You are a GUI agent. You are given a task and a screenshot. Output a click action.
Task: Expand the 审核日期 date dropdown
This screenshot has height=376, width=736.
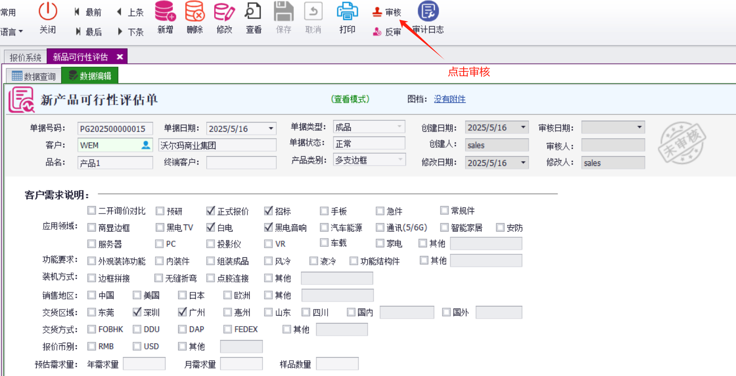tap(639, 127)
